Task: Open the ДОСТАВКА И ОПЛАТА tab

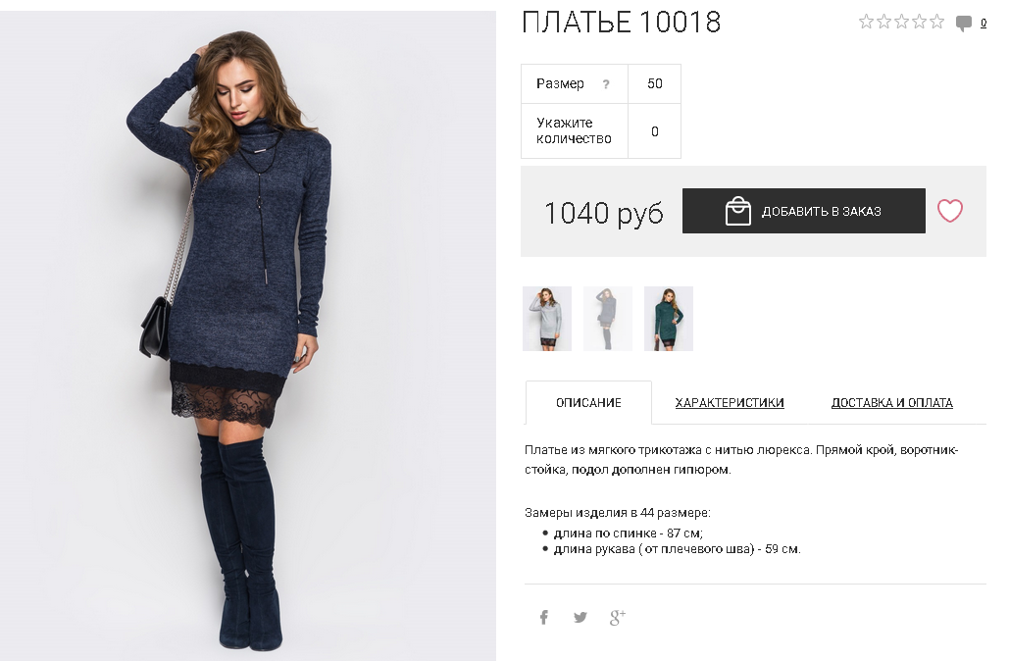Action: pos(892,403)
